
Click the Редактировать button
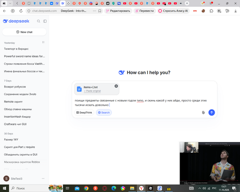click(x=118, y=11)
